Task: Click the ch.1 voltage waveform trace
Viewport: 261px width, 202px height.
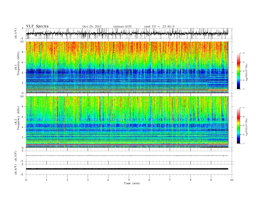Action: pyautogui.click(x=127, y=33)
